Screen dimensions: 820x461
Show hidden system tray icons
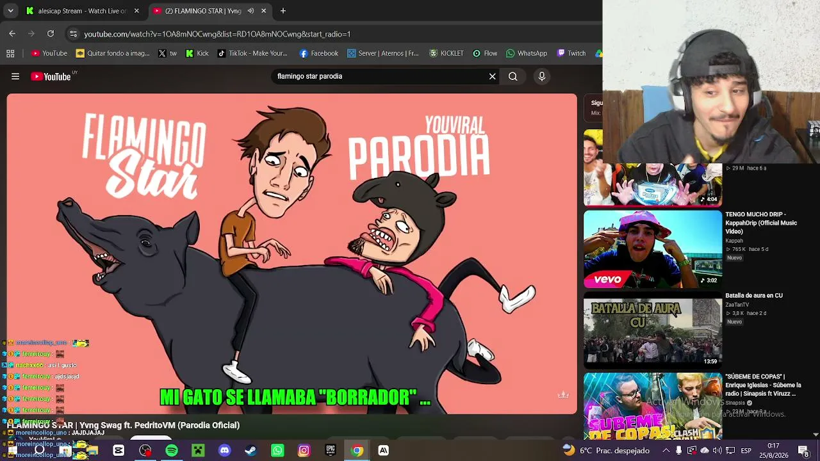pyautogui.click(x=666, y=451)
